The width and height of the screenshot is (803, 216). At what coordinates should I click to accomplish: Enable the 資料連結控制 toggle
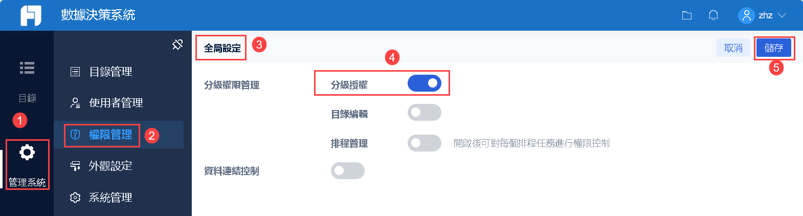coord(347,170)
